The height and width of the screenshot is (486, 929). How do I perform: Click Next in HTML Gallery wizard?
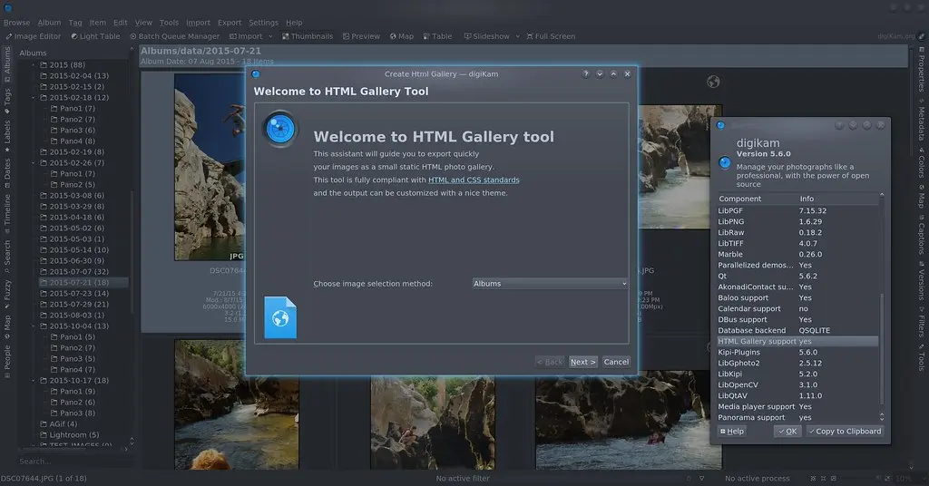pyautogui.click(x=582, y=362)
